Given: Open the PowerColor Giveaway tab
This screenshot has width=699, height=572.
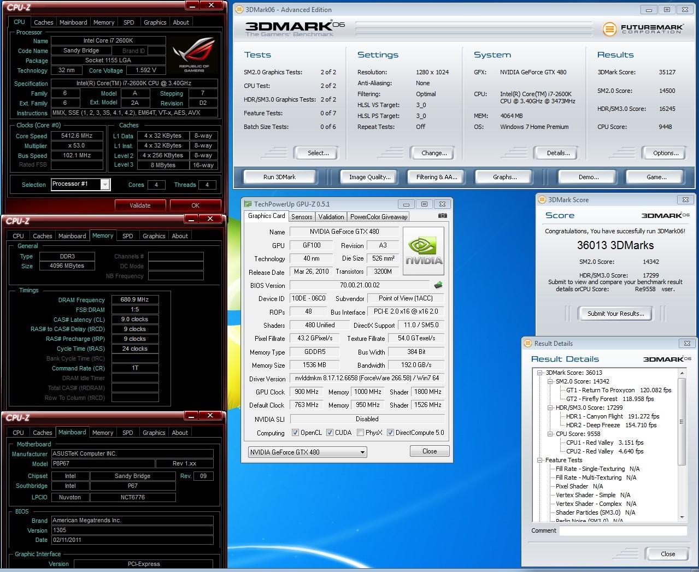Looking at the screenshot, I should pyautogui.click(x=379, y=216).
